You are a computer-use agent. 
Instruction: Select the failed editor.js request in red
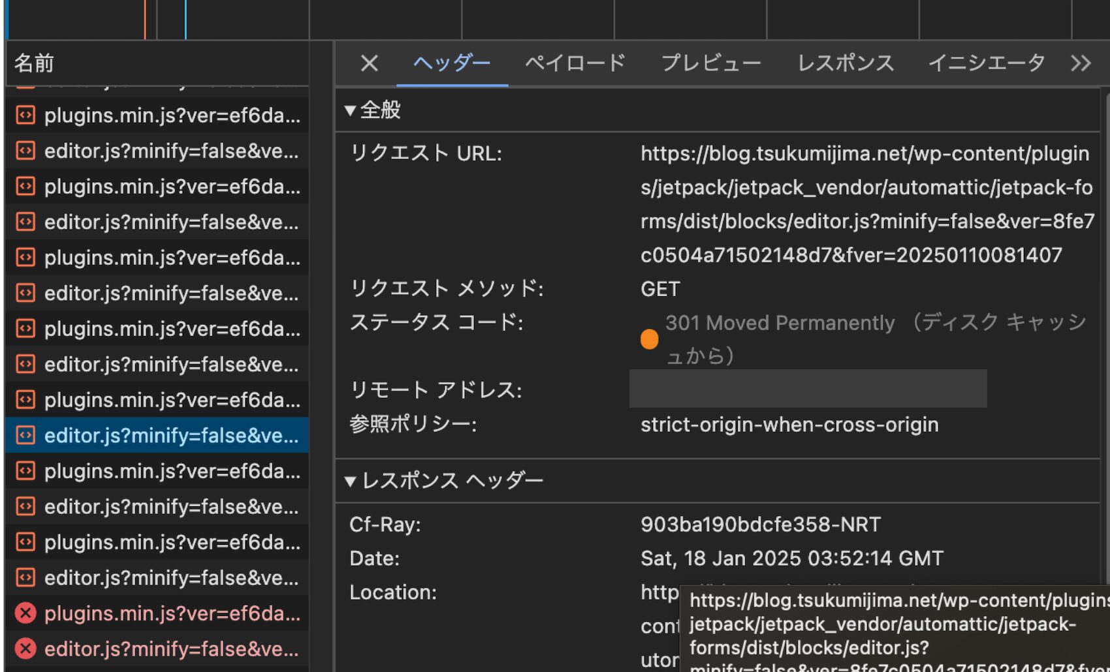pos(171,649)
